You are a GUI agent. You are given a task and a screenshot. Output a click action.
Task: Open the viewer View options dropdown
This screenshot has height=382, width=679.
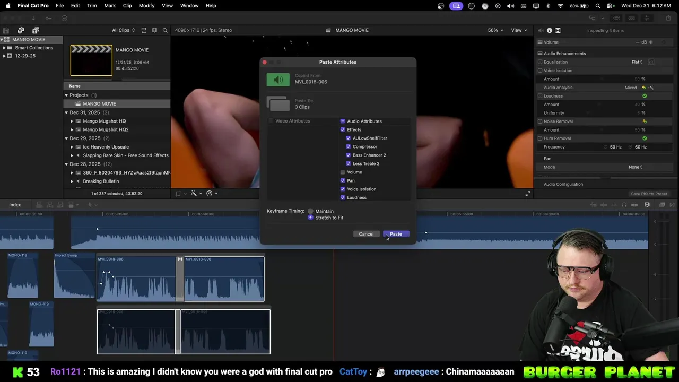[x=519, y=30]
